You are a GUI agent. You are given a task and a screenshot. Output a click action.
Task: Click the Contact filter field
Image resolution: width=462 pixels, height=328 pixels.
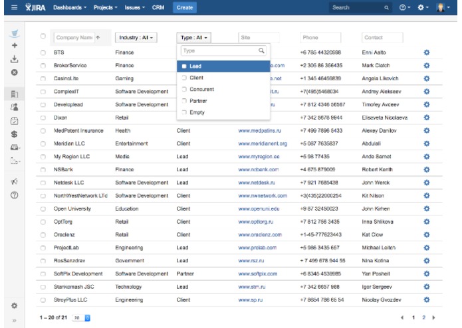click(382, 38)
